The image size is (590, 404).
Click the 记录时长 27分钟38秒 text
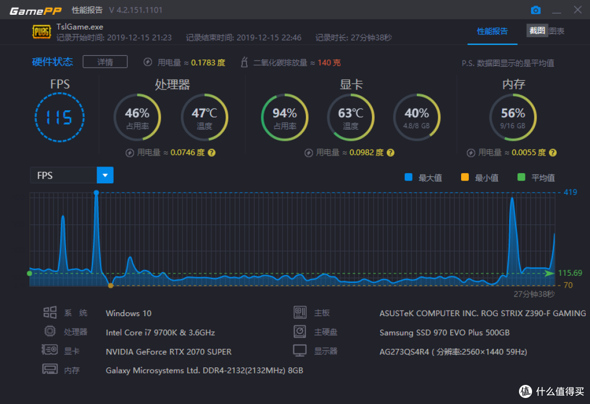pos(353,38)
